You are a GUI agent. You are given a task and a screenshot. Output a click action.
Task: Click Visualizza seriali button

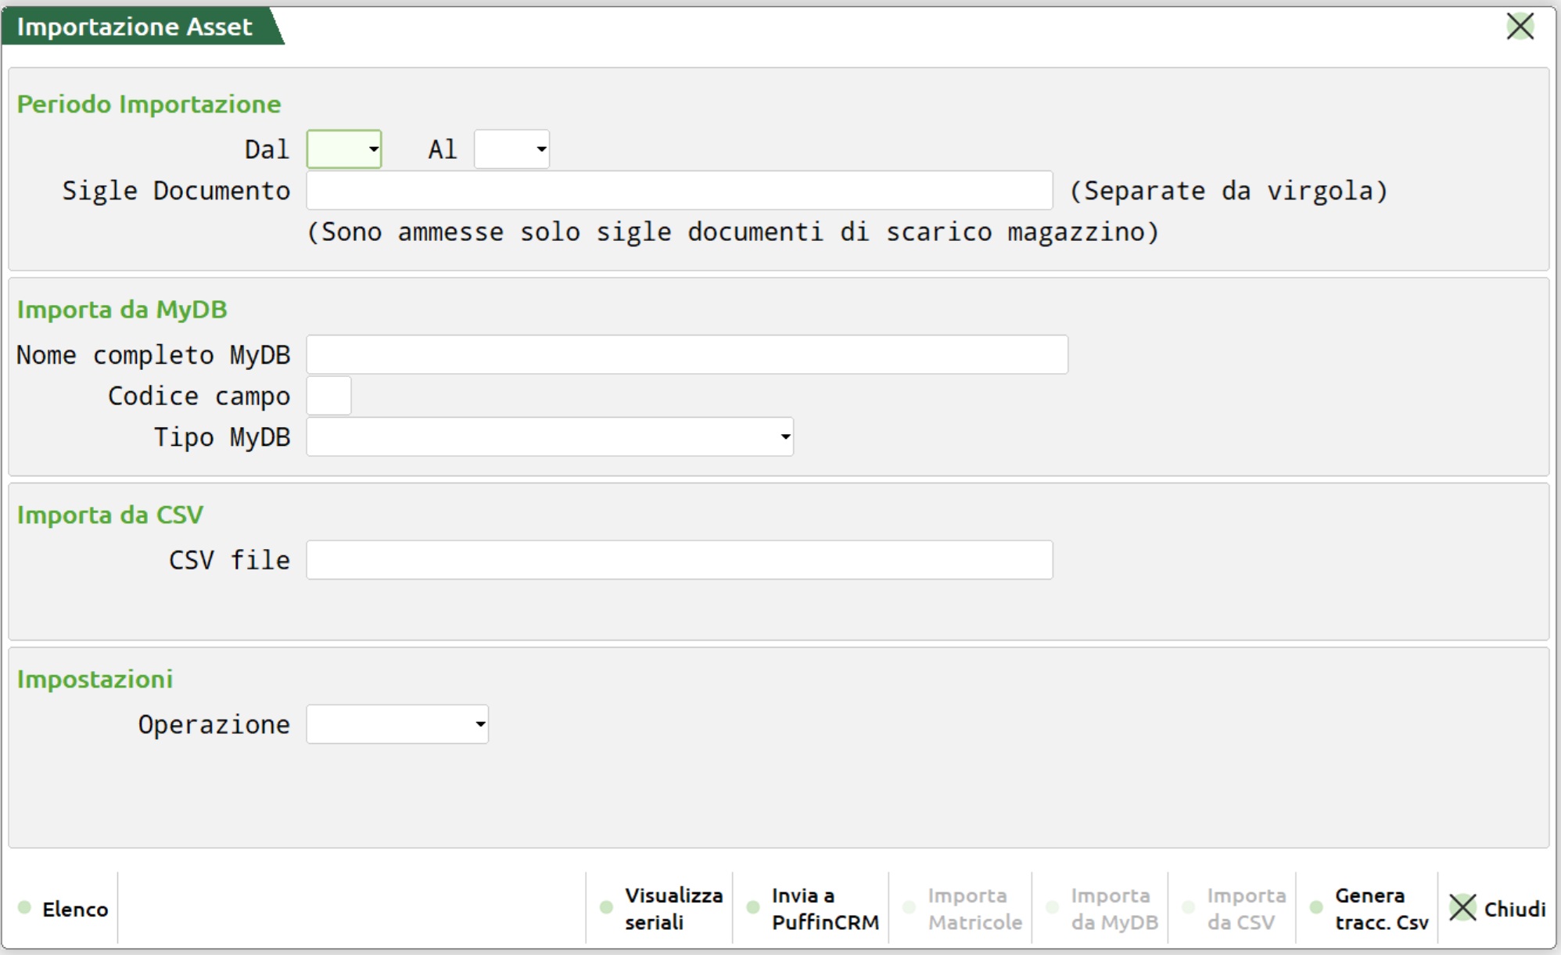pos(673,909)
